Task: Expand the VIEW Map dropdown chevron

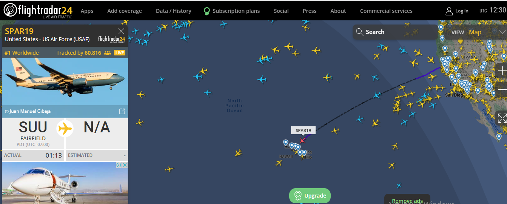Action: point(502,32)
